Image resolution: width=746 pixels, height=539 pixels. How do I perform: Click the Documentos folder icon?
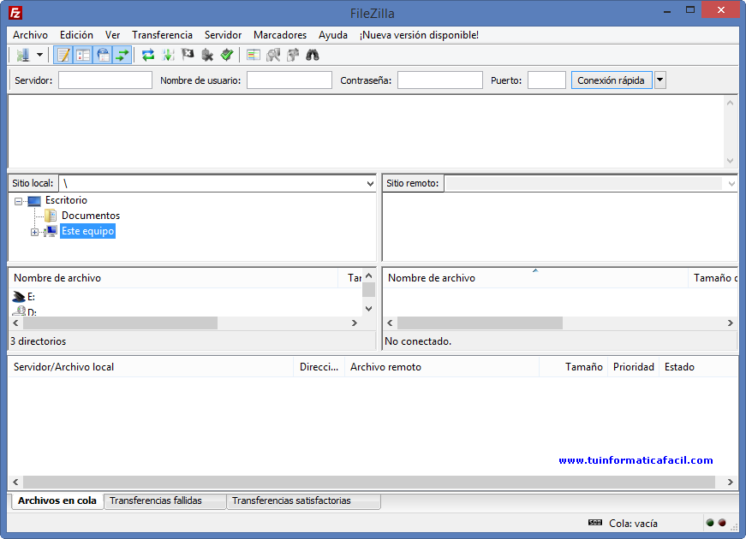[51, 216]
